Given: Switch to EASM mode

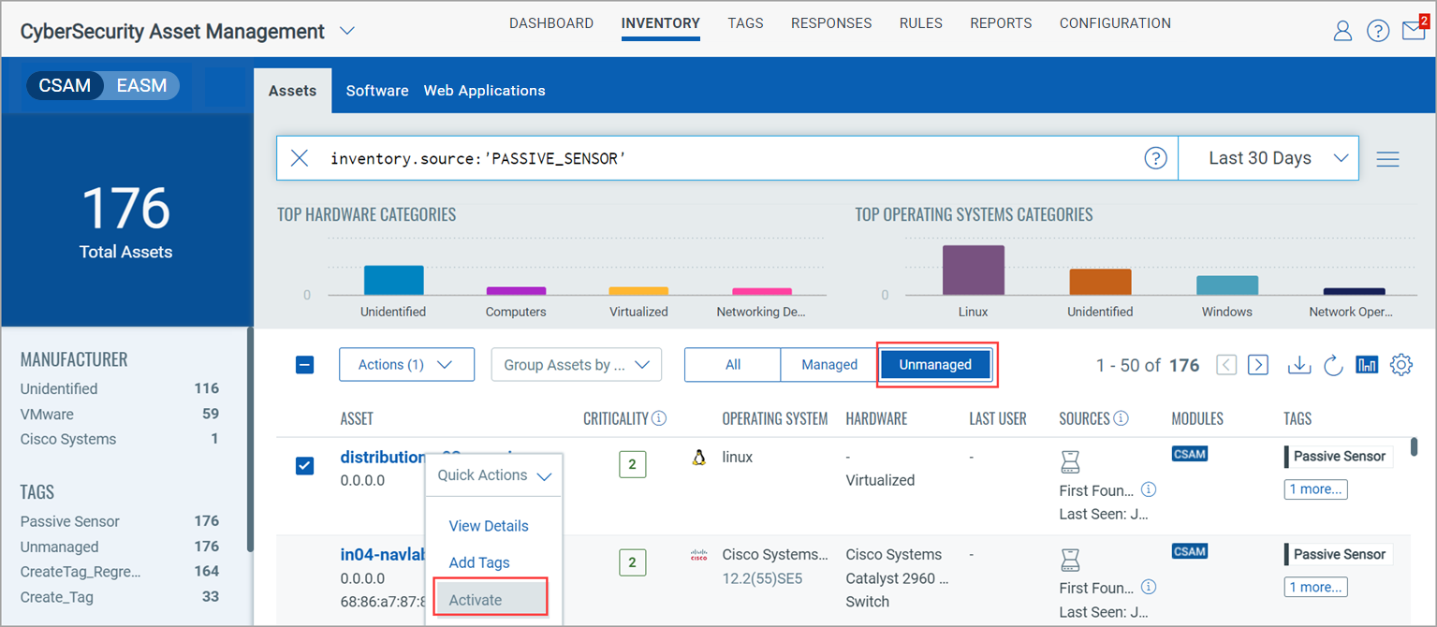Looking at the screenshot, I should [141, 86].
